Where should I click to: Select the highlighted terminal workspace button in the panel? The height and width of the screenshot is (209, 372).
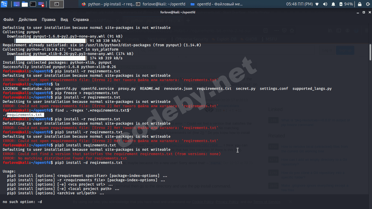(x=57, y=4)
